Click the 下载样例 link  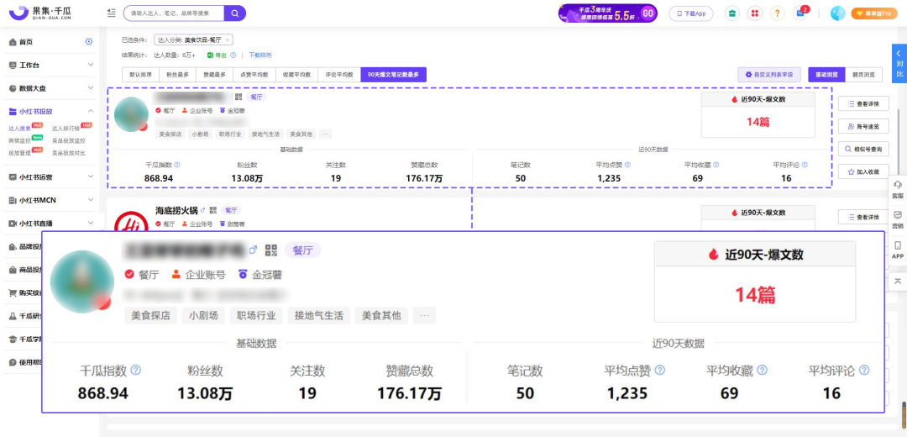[260, 55]
